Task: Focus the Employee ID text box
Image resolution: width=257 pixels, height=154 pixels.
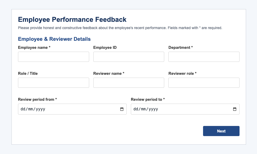Action: (x=129, y=57)
